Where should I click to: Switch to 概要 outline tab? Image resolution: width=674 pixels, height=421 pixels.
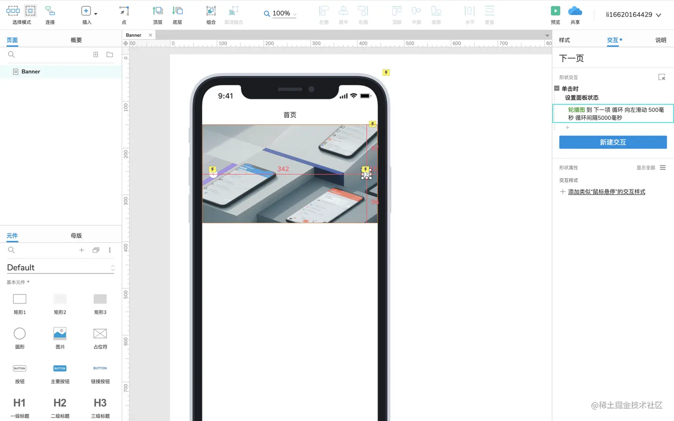coord(76,40)
